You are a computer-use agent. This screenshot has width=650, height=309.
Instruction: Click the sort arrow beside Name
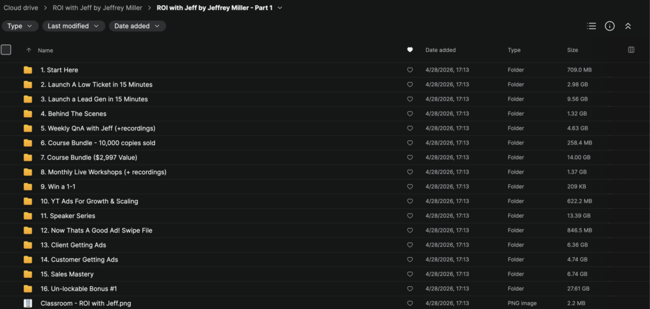point(29,51)
